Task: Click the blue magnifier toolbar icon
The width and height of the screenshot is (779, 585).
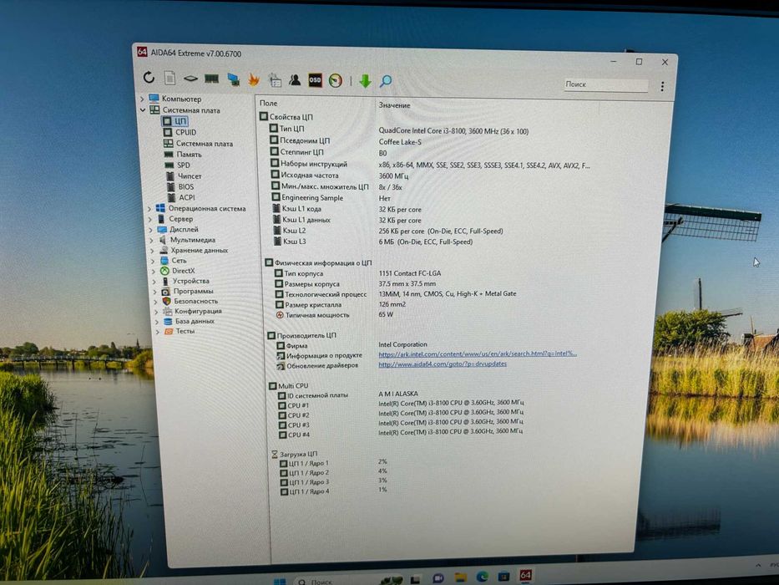Action: 386,81
